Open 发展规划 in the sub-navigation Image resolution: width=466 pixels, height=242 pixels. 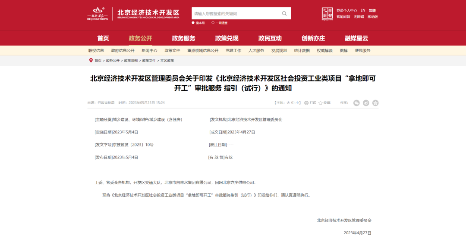pos(279,50)
